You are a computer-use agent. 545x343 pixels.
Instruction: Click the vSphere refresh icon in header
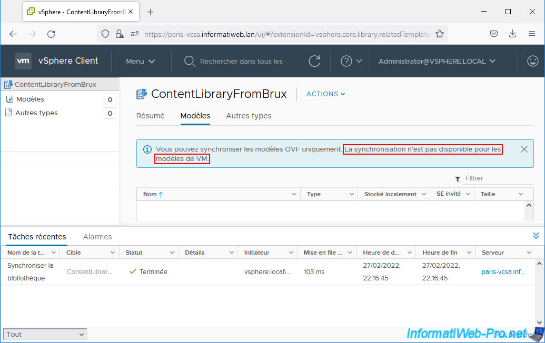click(x=314, y=61)
